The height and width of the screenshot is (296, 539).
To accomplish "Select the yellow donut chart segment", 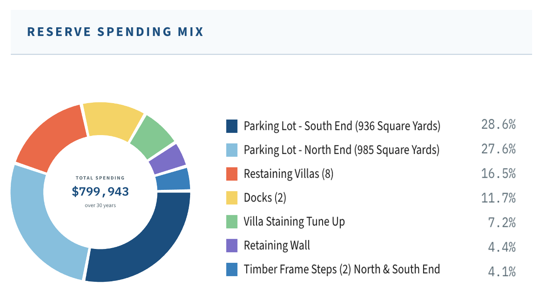I will 113,119.
